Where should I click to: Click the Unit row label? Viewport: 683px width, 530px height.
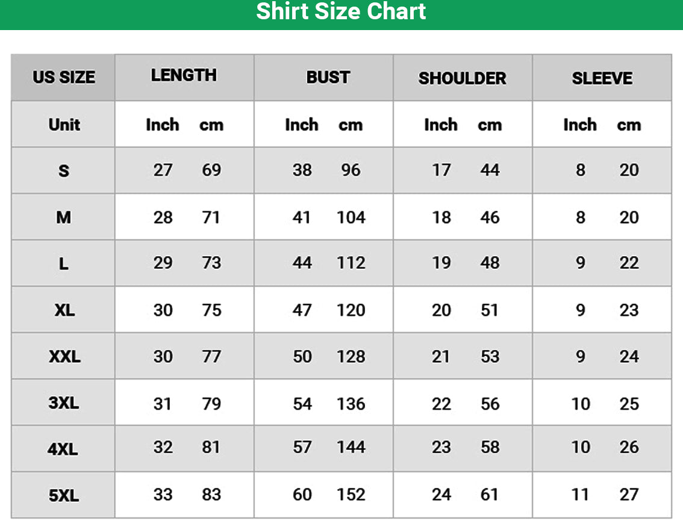pyautogui.click(x=64, y=125)
